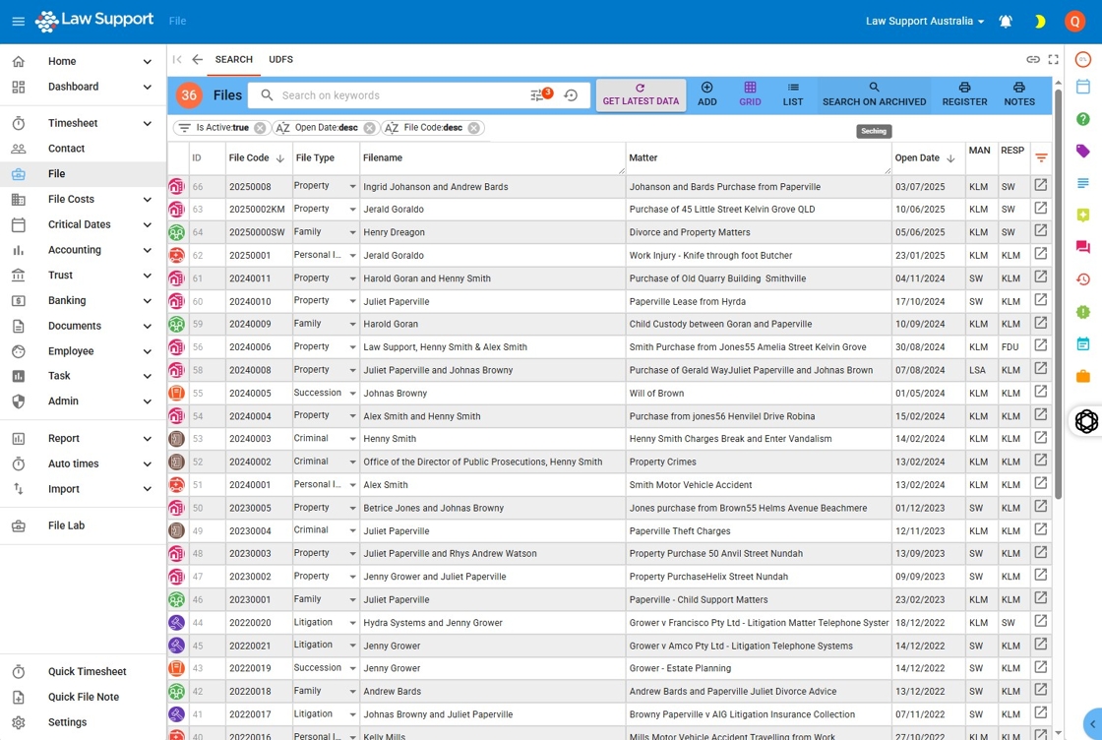Screen dimensions: 1102x740
Task: Expand the Timesheet sidebar menu
Action: point(147,124)
